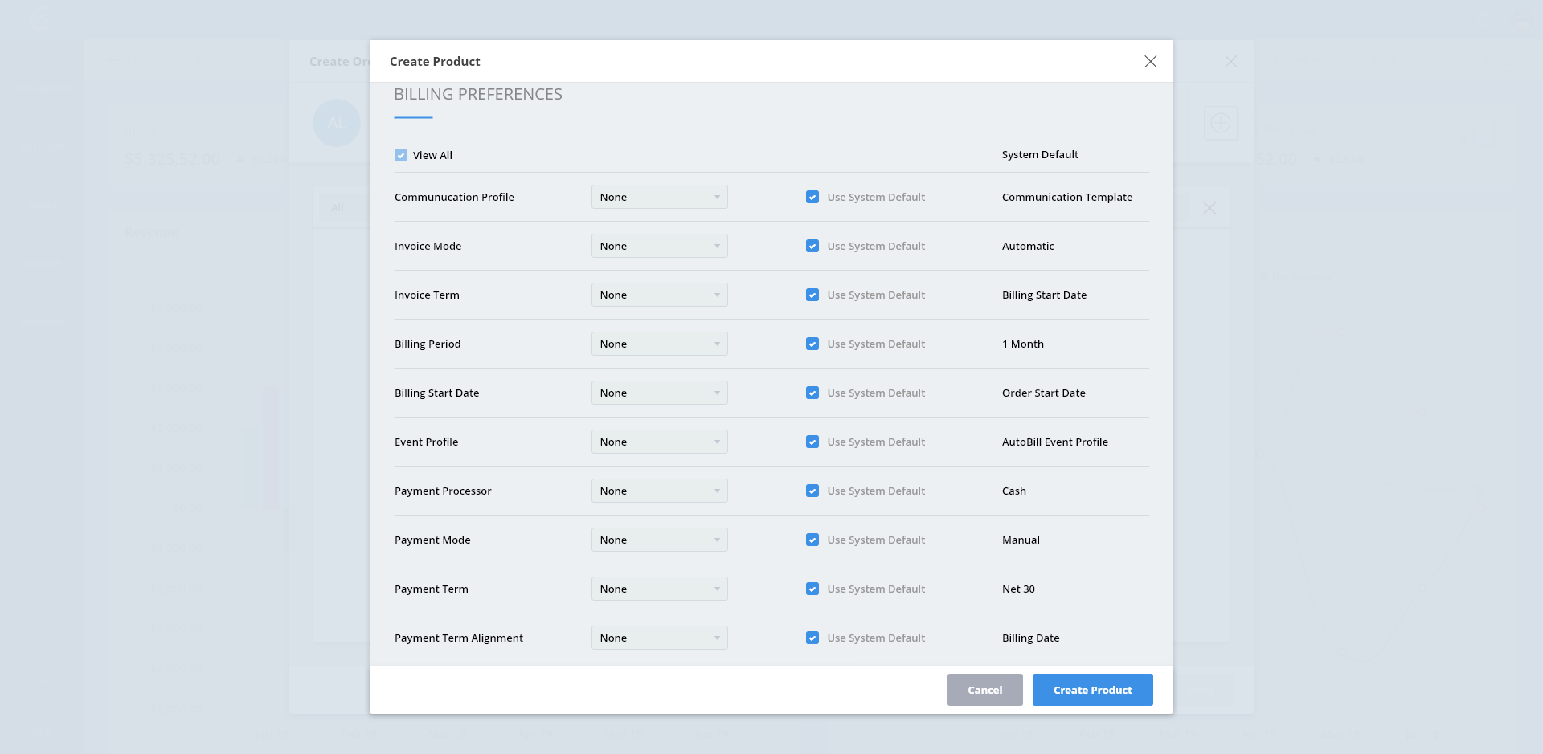Click the Cancel button
The width and height of the screenshot is (1543, 754).
pyautogui.click(x=984, y=690)
